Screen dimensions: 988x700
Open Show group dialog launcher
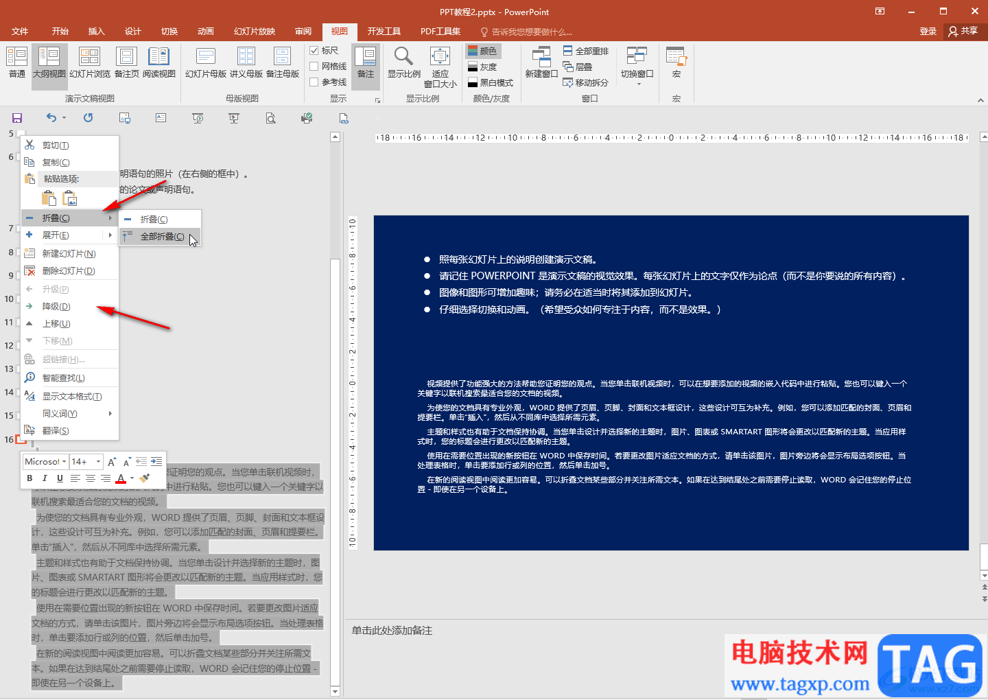click(x=377, y=100)
